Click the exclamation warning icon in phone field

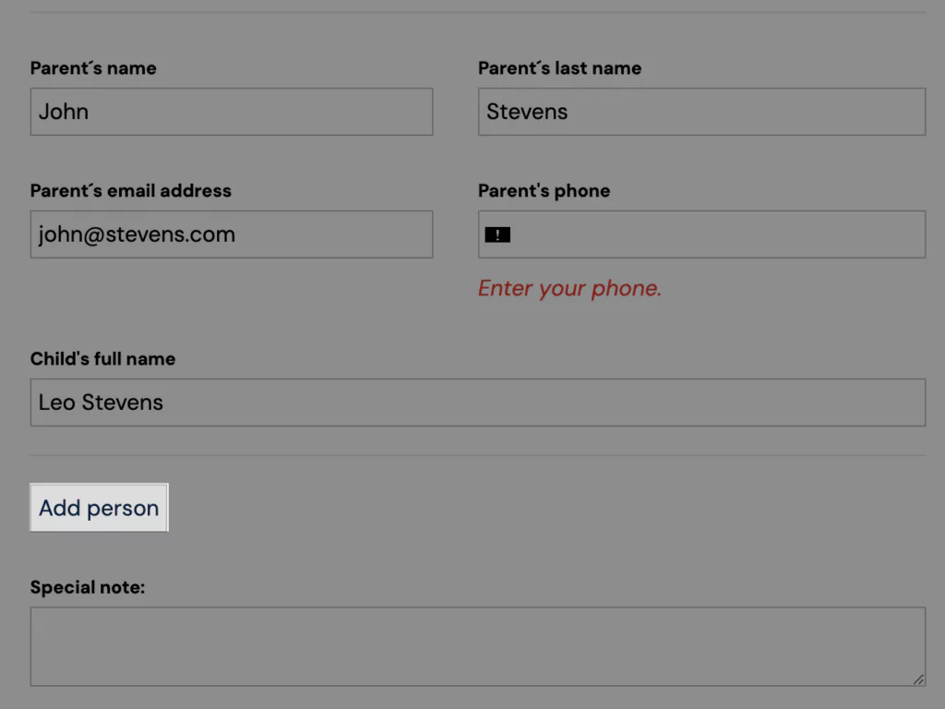(x=497, y=234)
